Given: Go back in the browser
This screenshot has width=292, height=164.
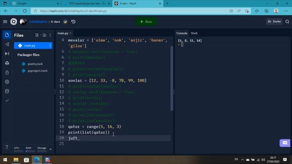Looking at the screenshot, I should 6,11.
